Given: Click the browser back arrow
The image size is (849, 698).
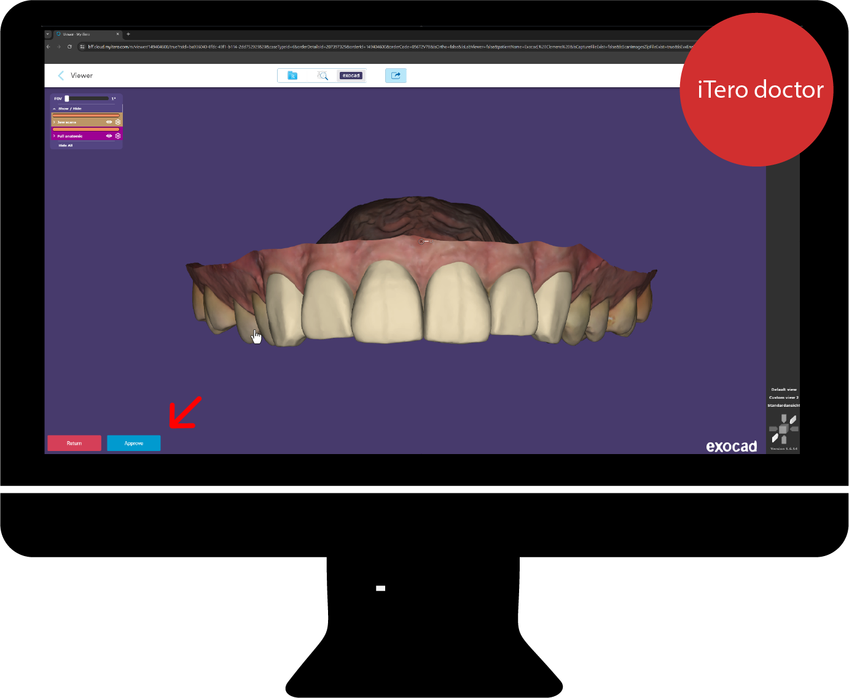Looking at the screenshot, I should click(x=49, y=47).
